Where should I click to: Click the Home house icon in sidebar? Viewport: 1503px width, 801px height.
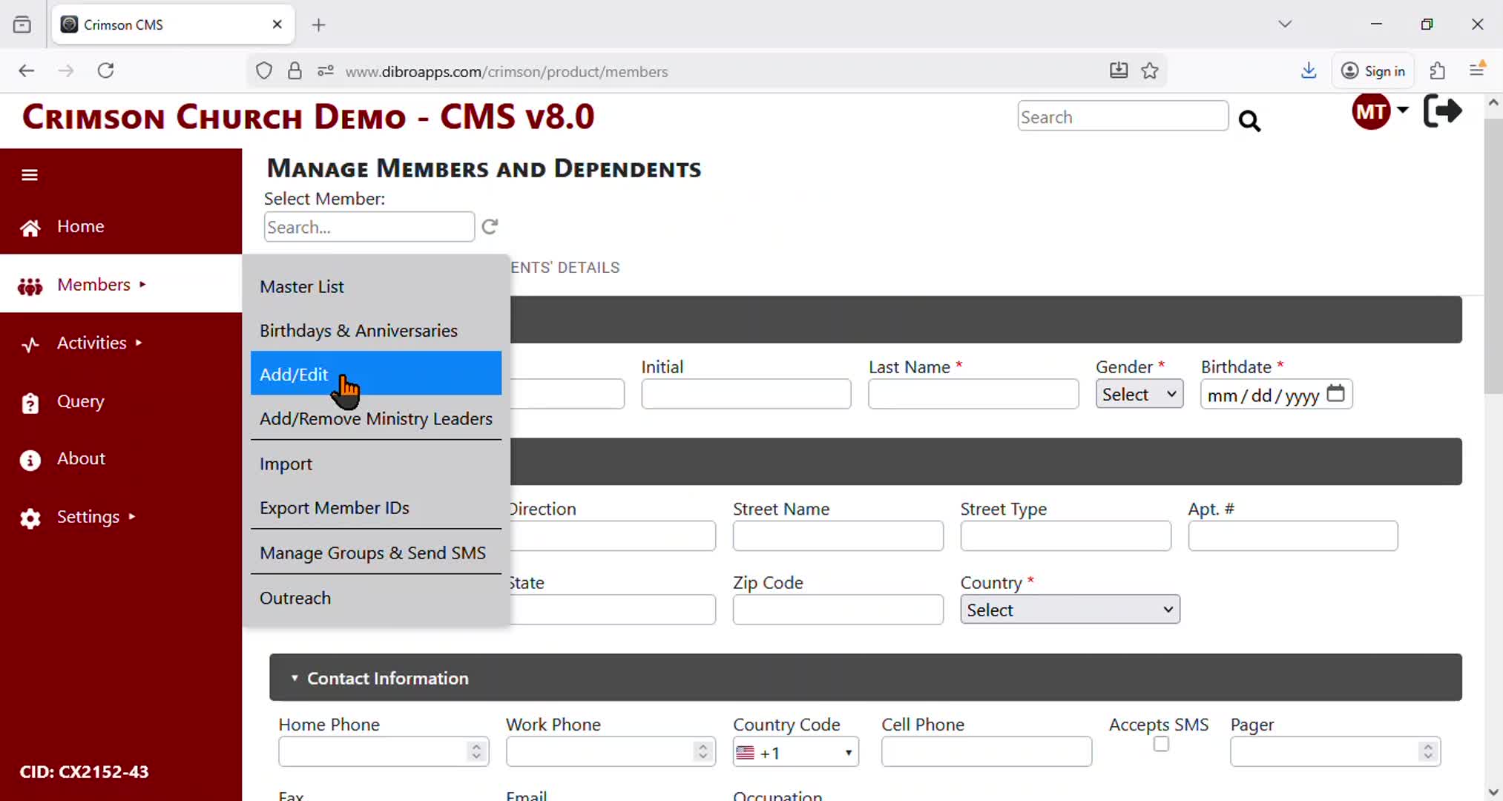point(30,228)
